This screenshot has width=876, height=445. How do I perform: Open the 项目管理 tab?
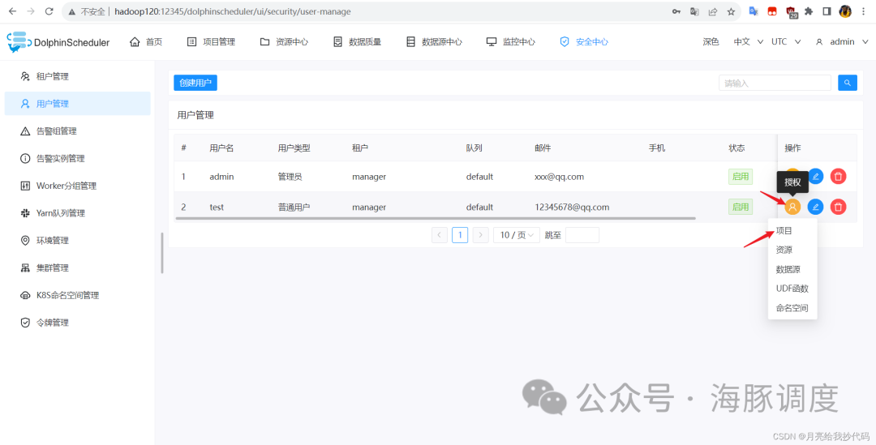point(211,42)
